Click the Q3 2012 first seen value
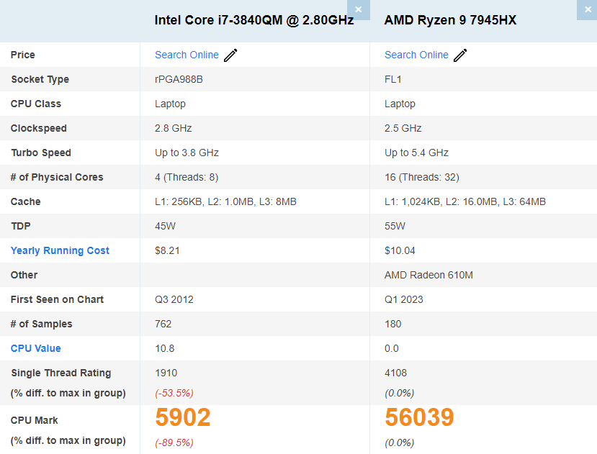The image size is (597, 454). tap(174, 299)
